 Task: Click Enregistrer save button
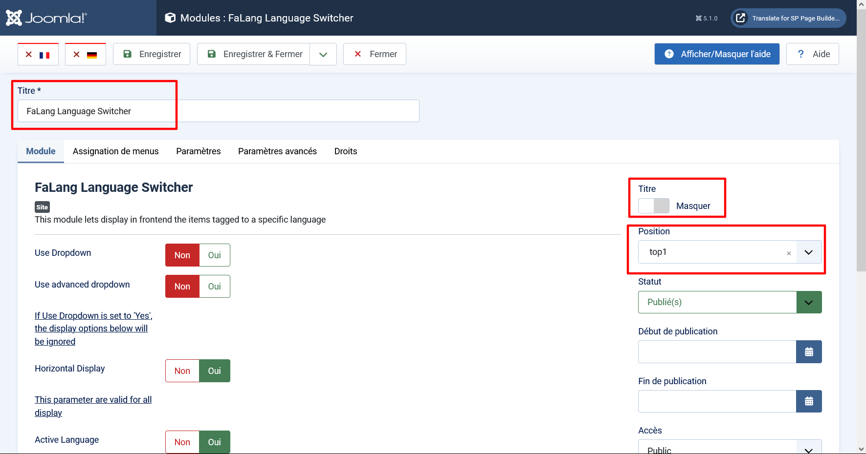coord(152,54)
